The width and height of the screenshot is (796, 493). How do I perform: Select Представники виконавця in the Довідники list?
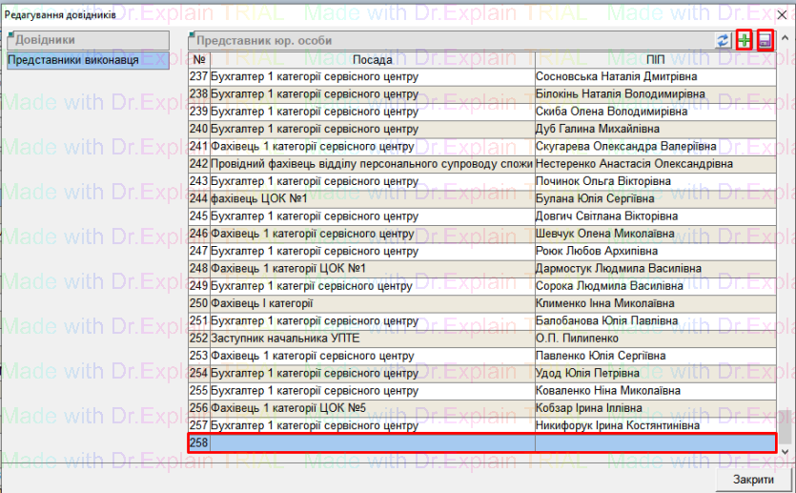click(x=73, y=60)
